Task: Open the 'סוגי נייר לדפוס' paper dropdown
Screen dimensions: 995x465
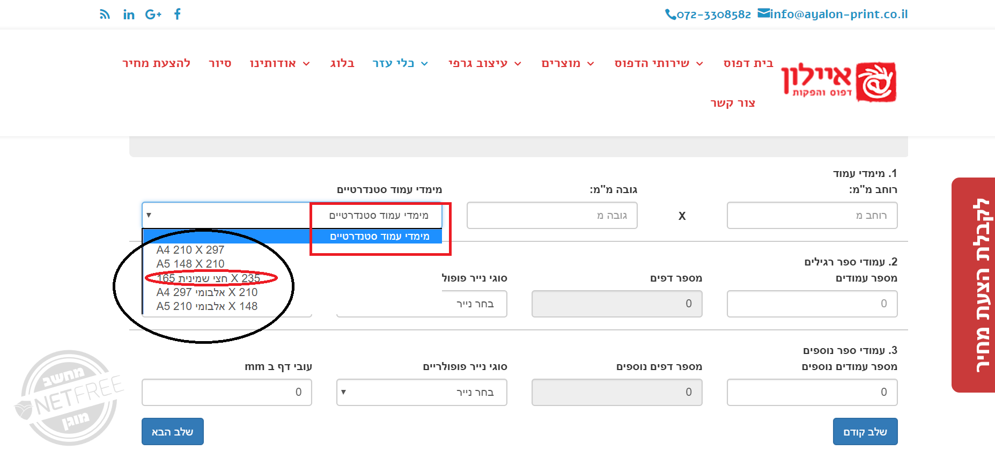Action: pyautogui.click(x=422, y=304)
